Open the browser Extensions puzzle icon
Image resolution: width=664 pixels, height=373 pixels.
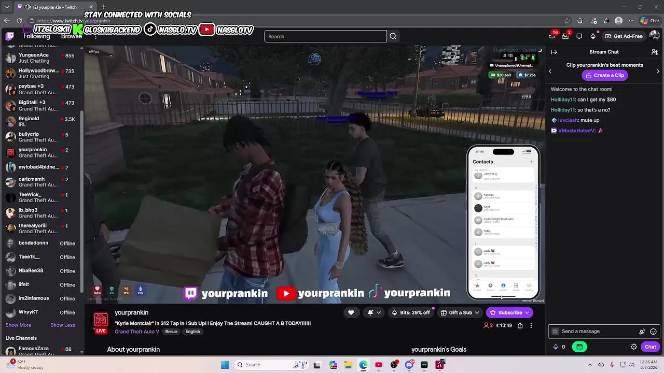580,21
